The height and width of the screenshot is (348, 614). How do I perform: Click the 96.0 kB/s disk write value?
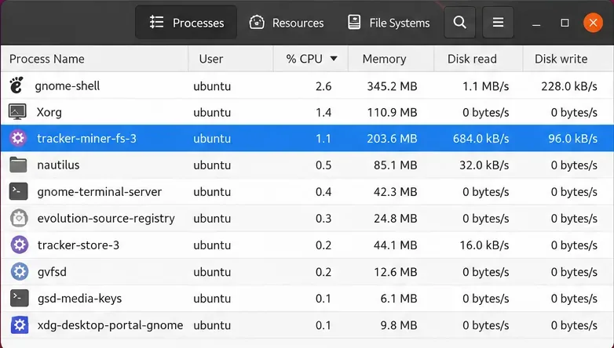[x=573, y=139]
